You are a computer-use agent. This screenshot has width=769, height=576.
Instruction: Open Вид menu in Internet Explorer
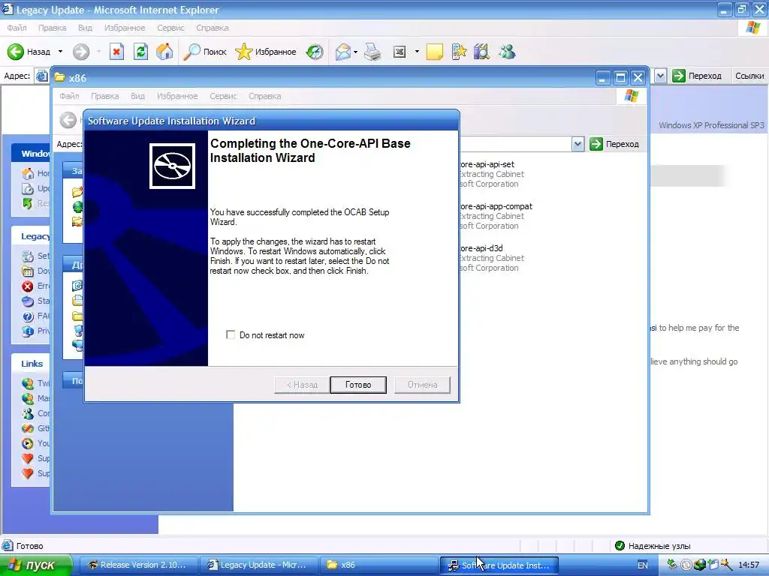pyautogui.click(x=85, y=28)
